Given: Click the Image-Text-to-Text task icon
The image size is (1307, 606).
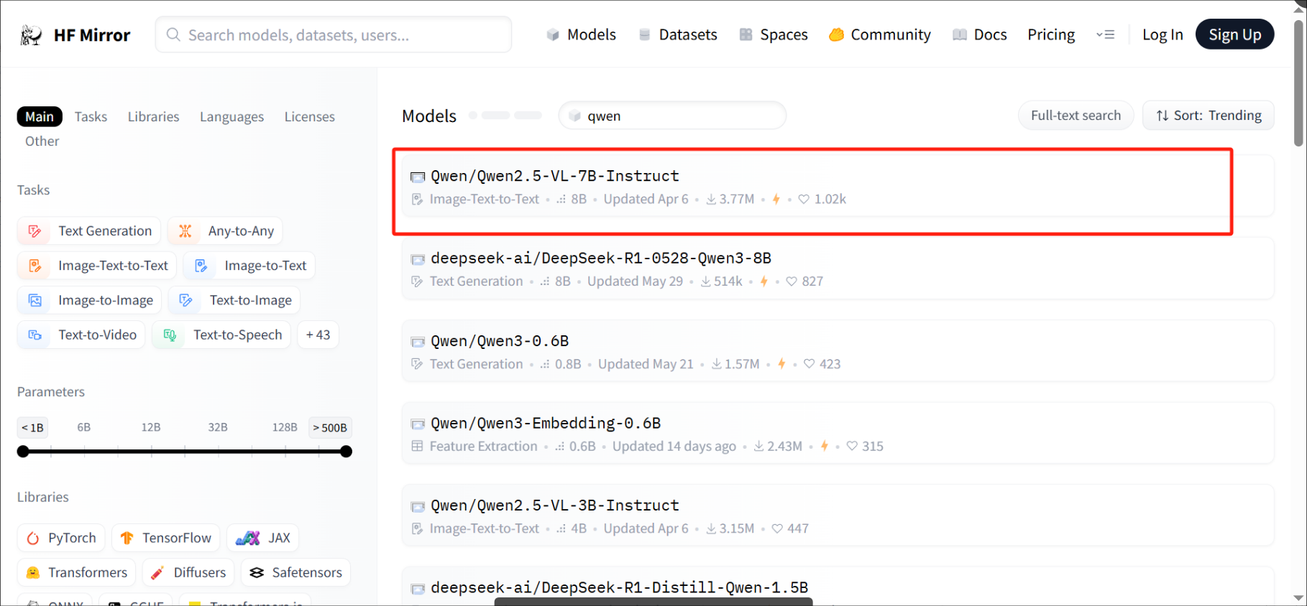Looking at the screenshot, I should tap(35, 266).
